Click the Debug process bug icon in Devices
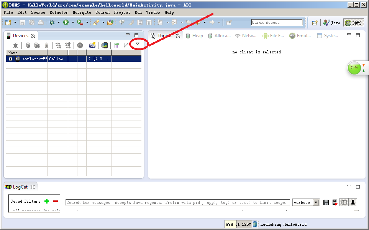 (x=16, y=45)
